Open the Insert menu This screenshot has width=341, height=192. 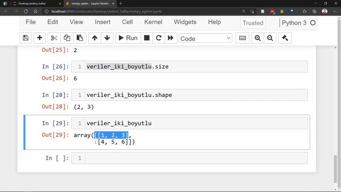coord(103,22)
